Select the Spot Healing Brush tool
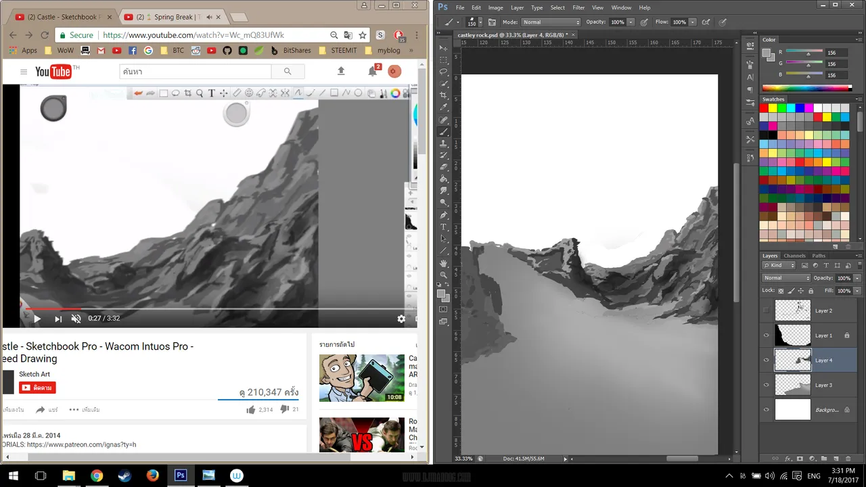The height and width of the screenshot is (487, 866). pos(444,120)
